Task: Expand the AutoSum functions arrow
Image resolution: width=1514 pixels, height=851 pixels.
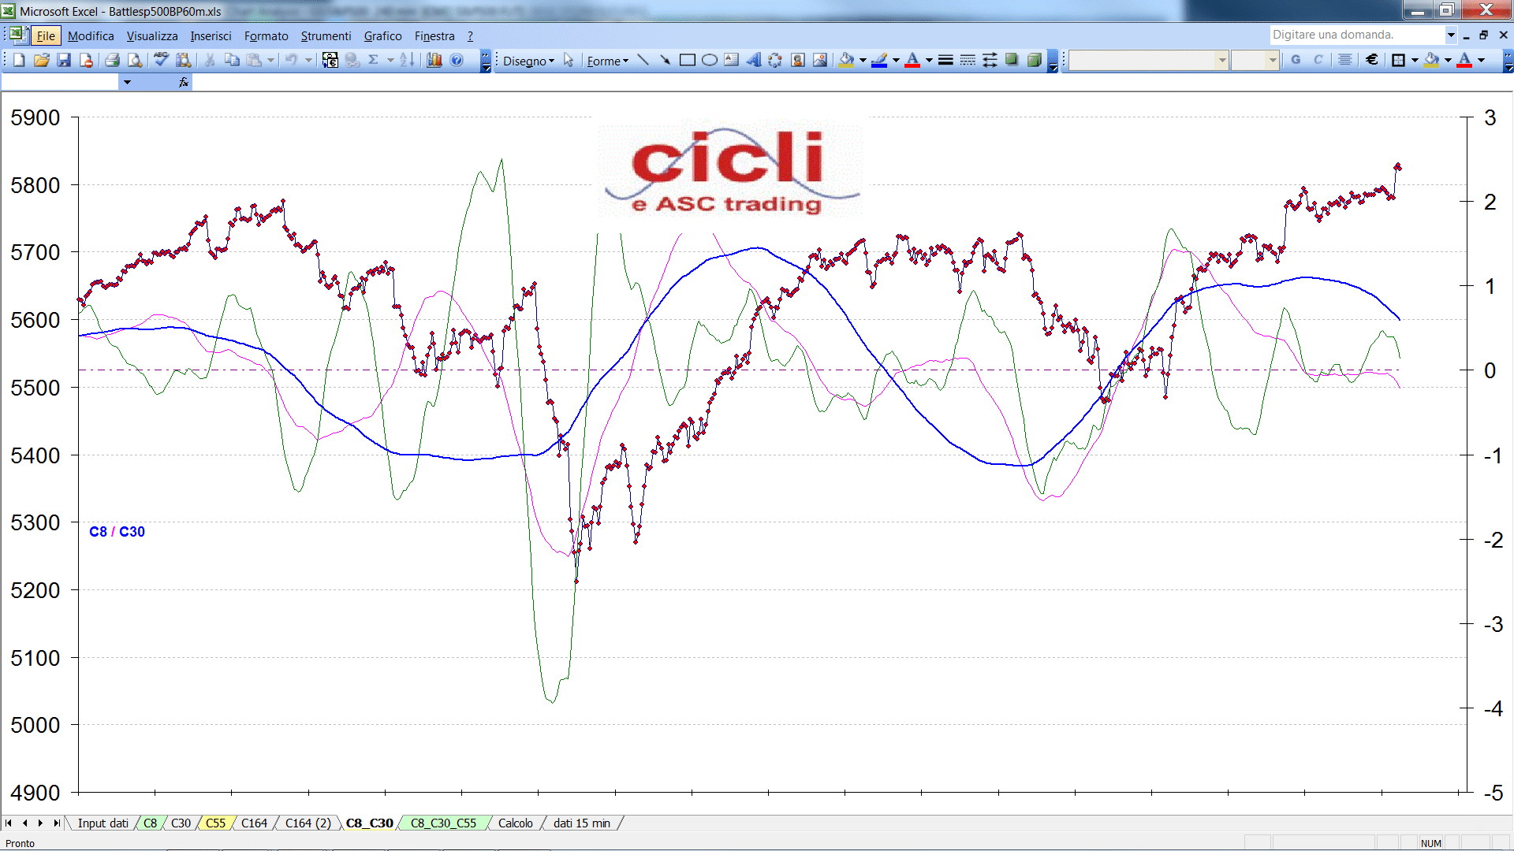Action: pos(390,60)
